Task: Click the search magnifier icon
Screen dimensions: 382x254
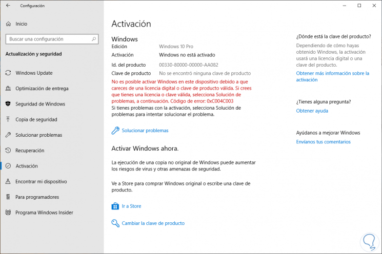Action: click(x=93, y=39)
